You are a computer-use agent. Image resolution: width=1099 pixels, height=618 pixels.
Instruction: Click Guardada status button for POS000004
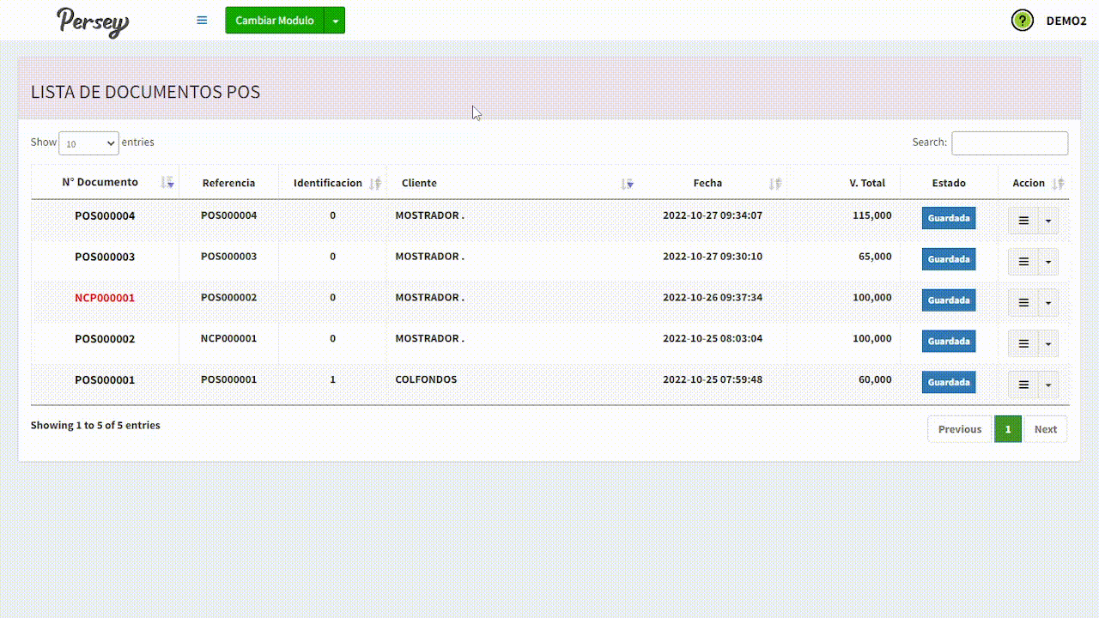point(949,218)
